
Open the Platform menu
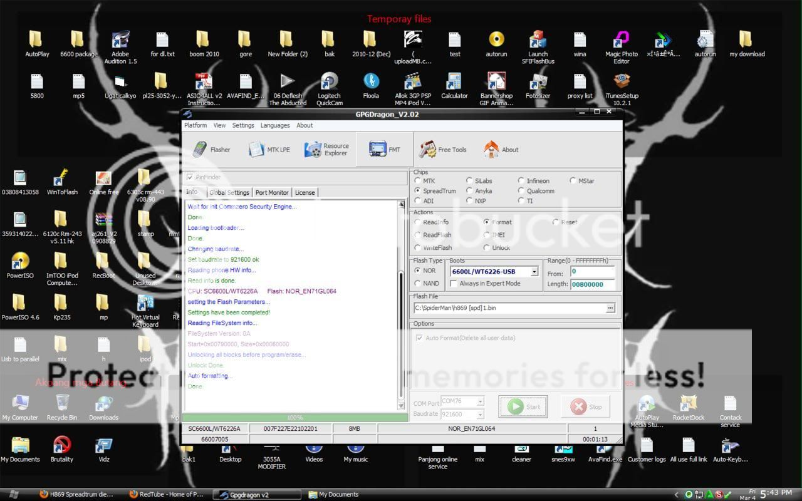click(x=195, y=125)
